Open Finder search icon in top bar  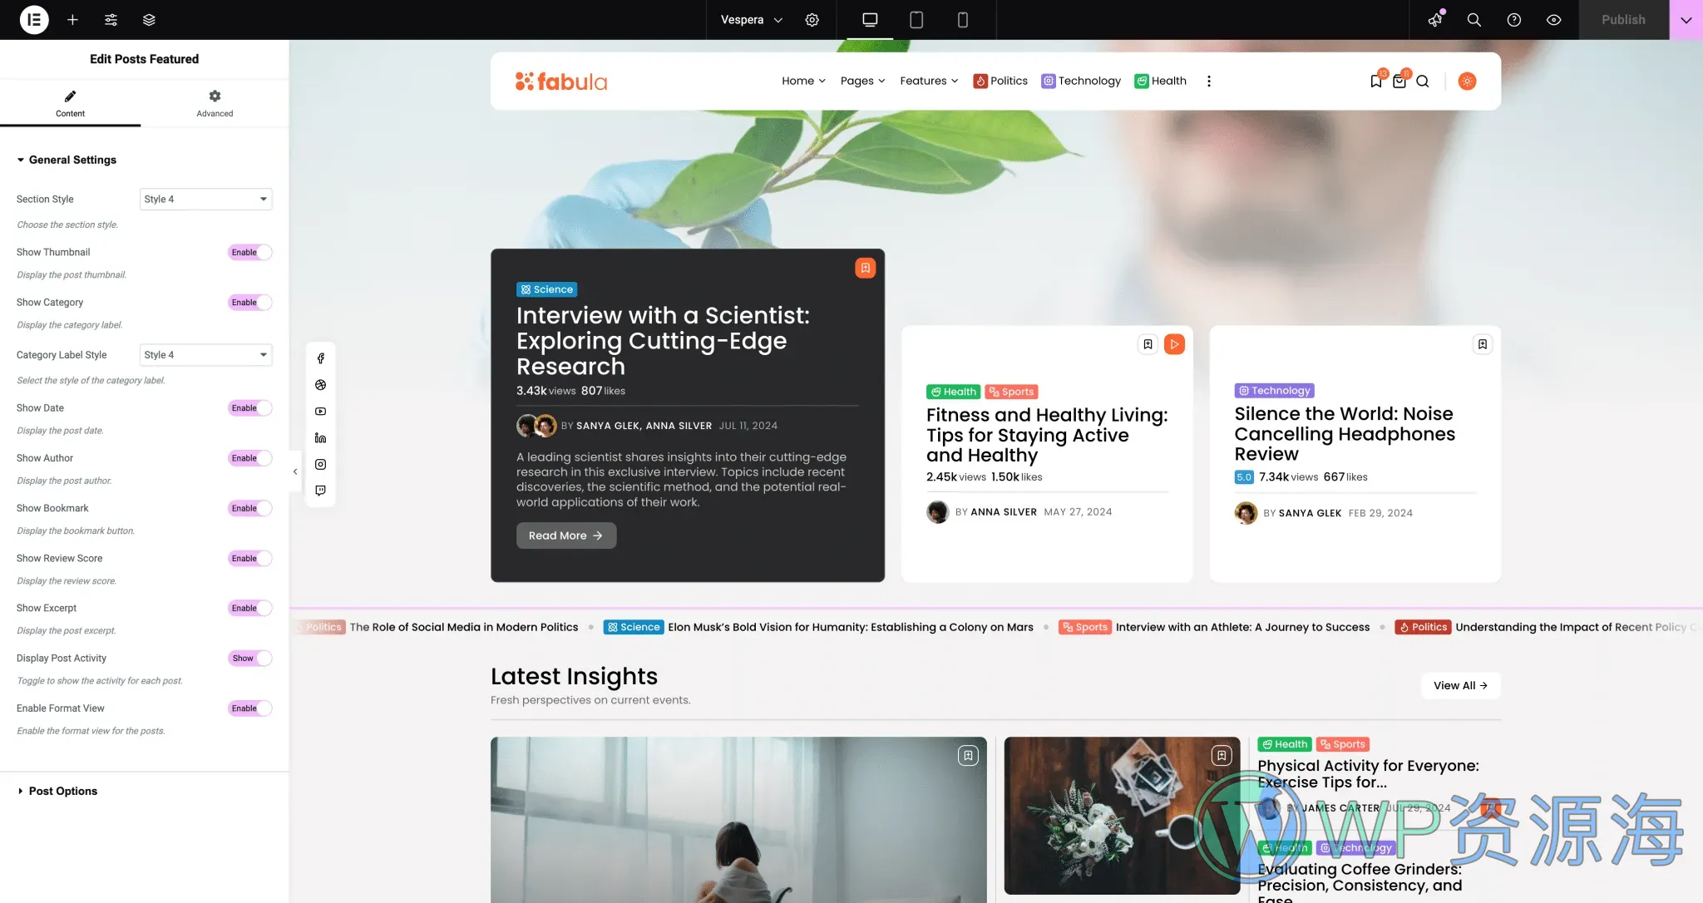(1473, 19)
